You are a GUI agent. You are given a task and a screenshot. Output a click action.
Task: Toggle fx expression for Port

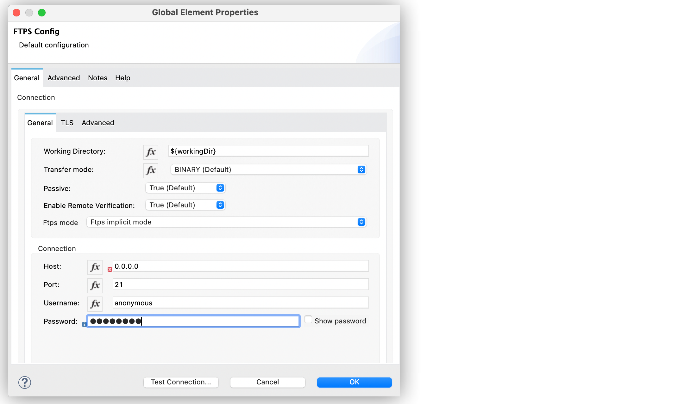(x=95, y=285)
